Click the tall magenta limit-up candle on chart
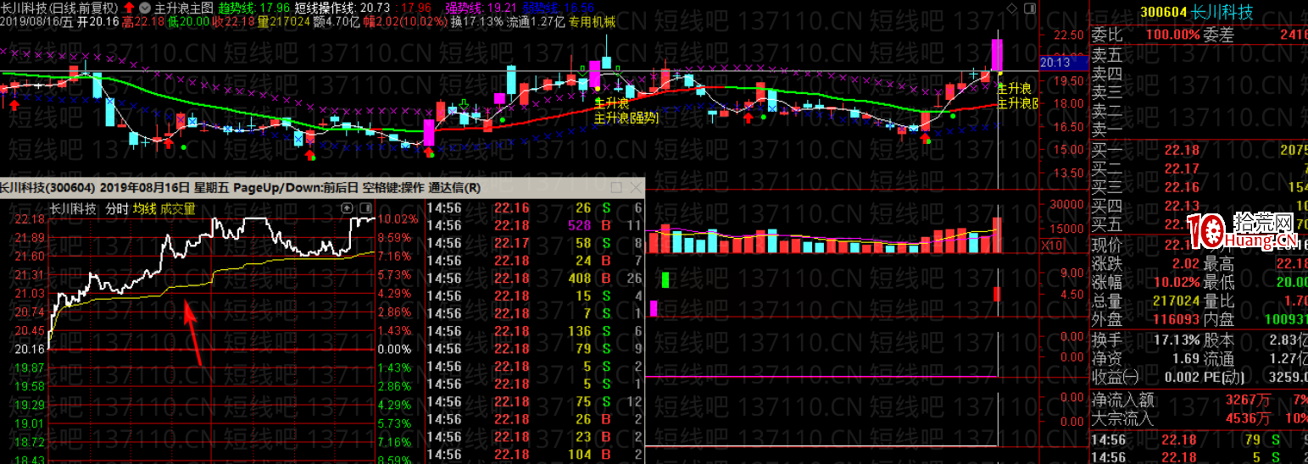Viewport: 1308px width, 464px height. pyautogui.click(x=998, y=55)
